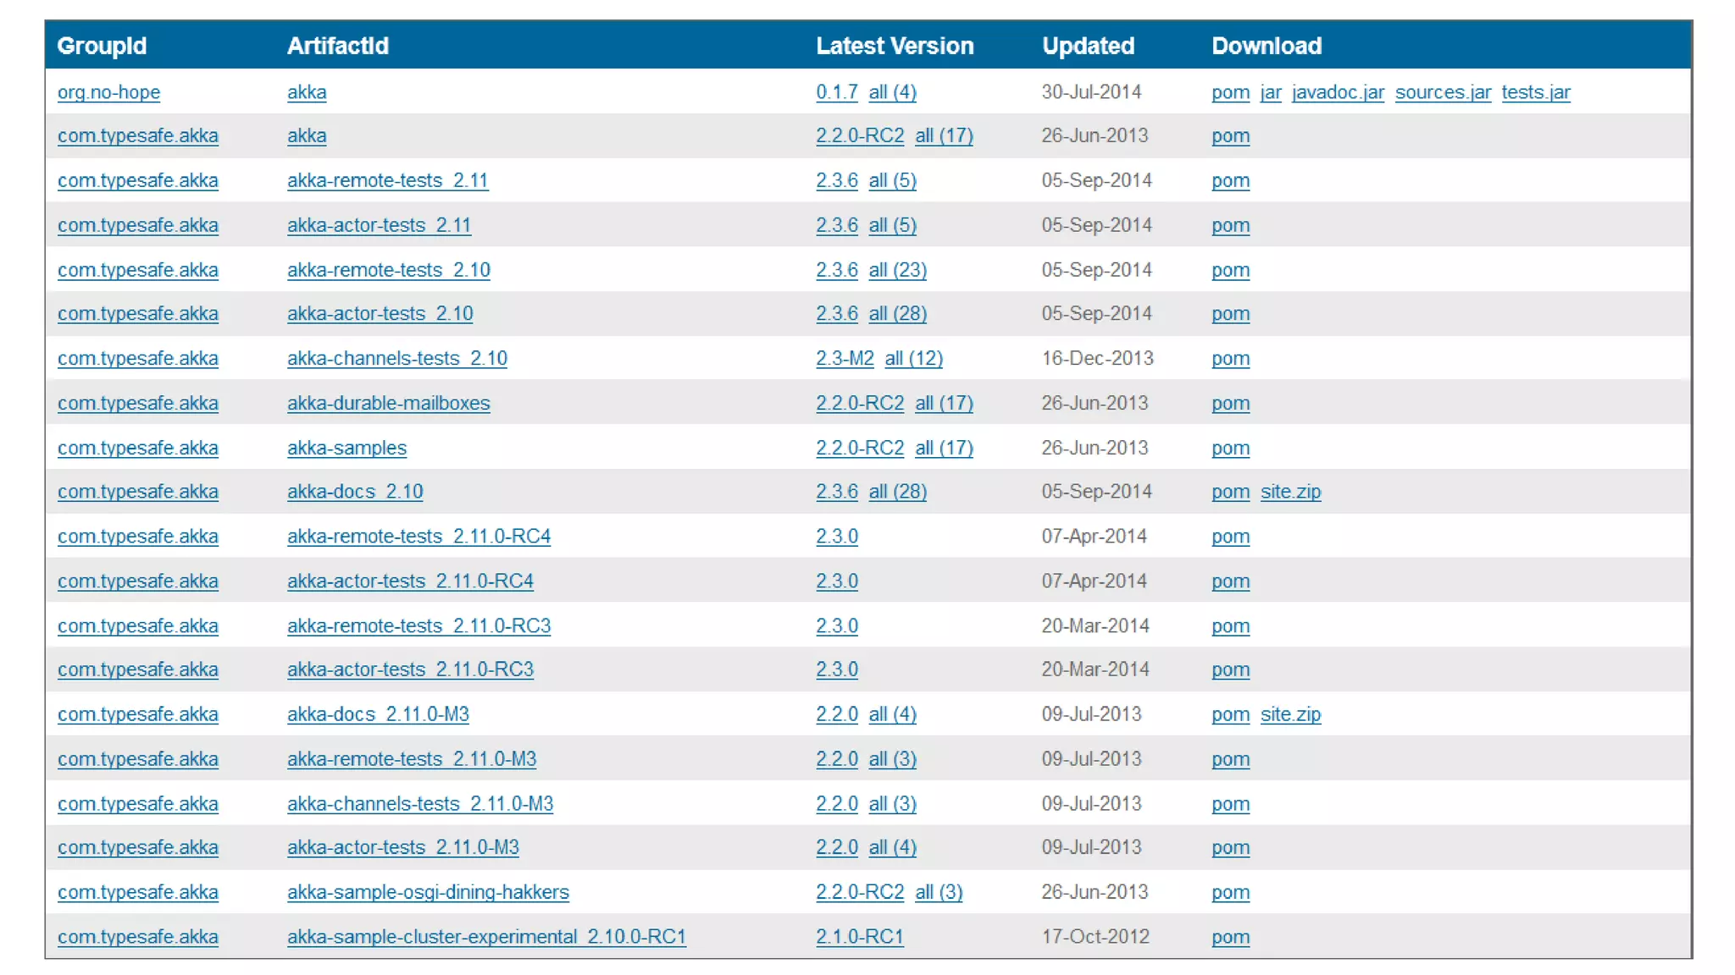View all (23) versions of akka-remote-tests_2.10
The image size is (1735, 975).
[897, 270]
